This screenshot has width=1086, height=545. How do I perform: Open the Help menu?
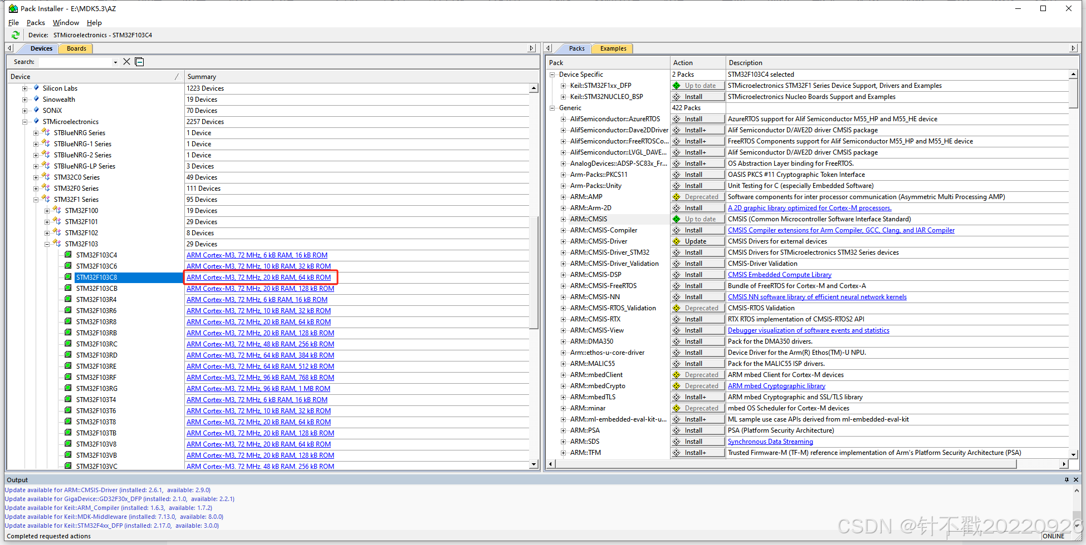click(x=94, y=23)
